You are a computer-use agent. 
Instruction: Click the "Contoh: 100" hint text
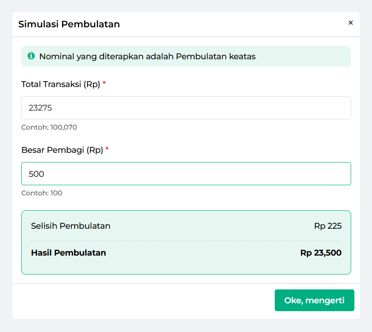(x=42, y=193)
